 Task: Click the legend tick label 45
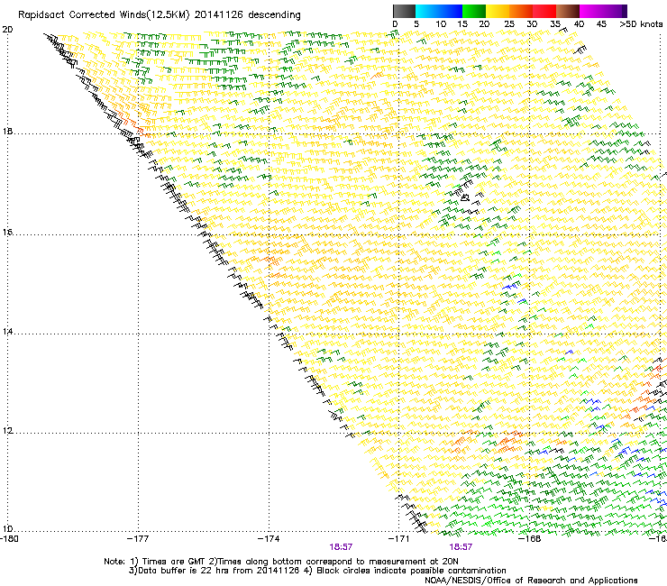(601, 24)
